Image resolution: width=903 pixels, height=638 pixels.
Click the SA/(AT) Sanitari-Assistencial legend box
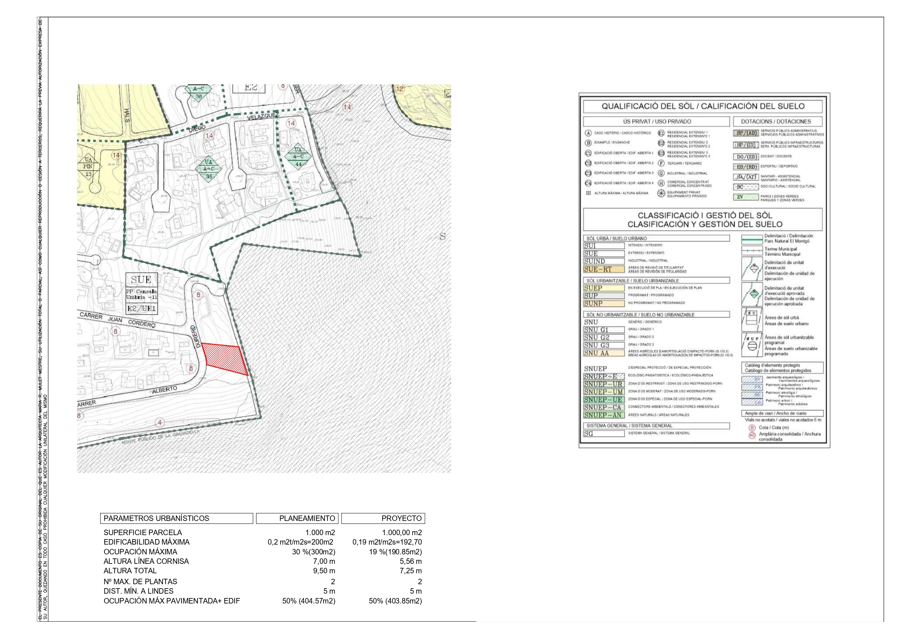746,177
